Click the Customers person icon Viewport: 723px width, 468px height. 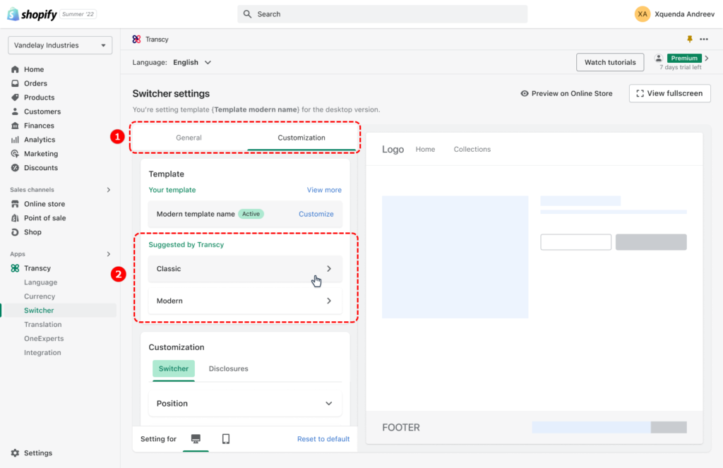pyautogui.click(x=16, y=112)
